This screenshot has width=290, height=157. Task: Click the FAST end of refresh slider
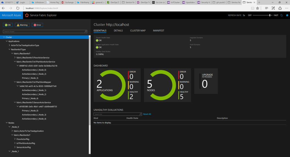click(276, 15)
